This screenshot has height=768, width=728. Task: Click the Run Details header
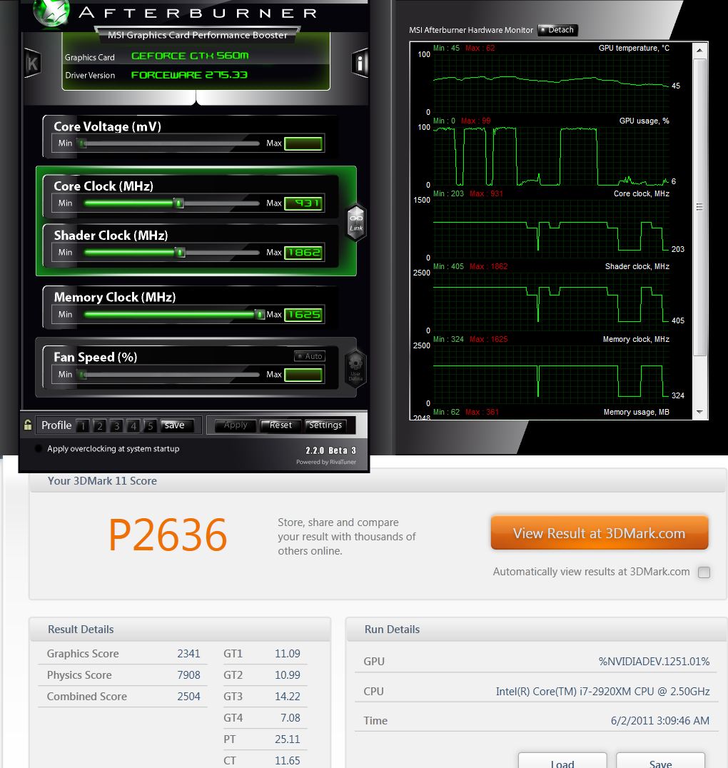point(392,630)
